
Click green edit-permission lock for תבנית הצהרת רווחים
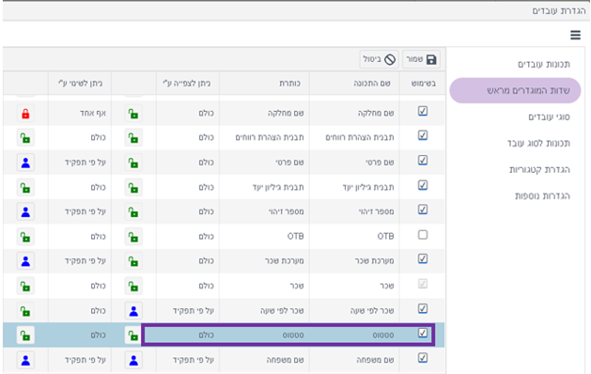25,138
